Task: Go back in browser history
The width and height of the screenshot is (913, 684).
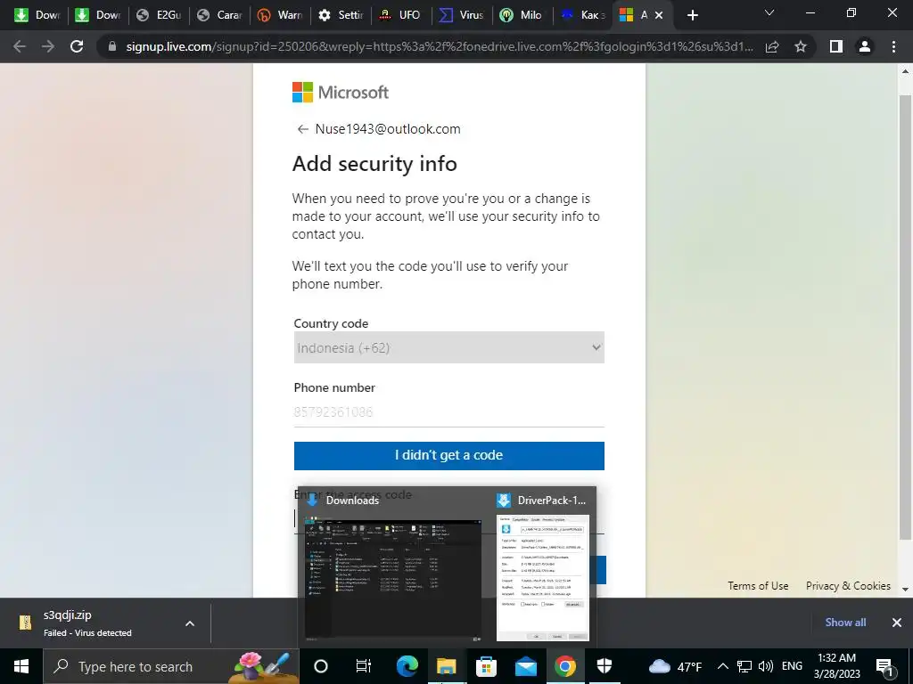Action: click(x=20, y=46)
